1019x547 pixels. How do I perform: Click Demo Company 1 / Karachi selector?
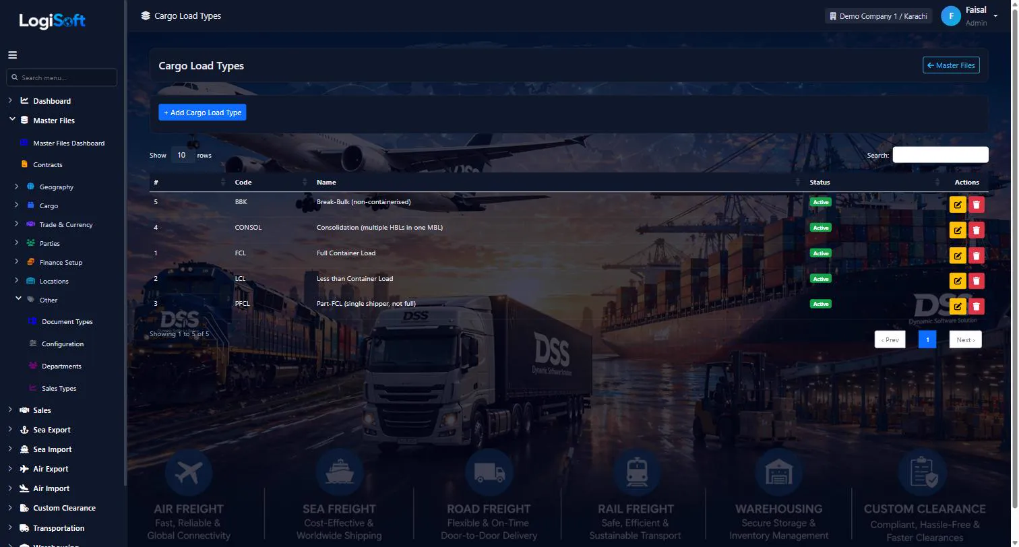click(878, 16)
